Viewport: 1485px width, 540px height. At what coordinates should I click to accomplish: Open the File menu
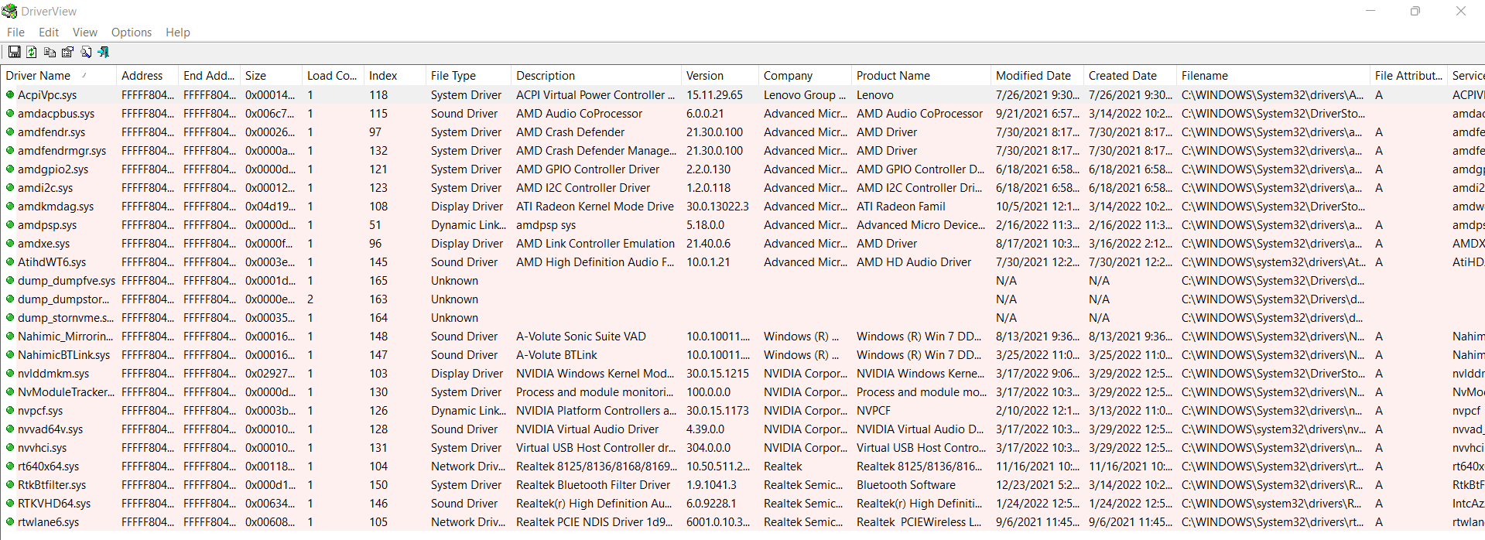[x=15, y=32]
